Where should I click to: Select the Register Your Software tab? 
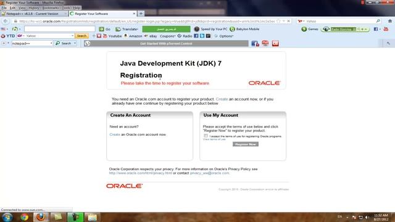pos(102,14)
